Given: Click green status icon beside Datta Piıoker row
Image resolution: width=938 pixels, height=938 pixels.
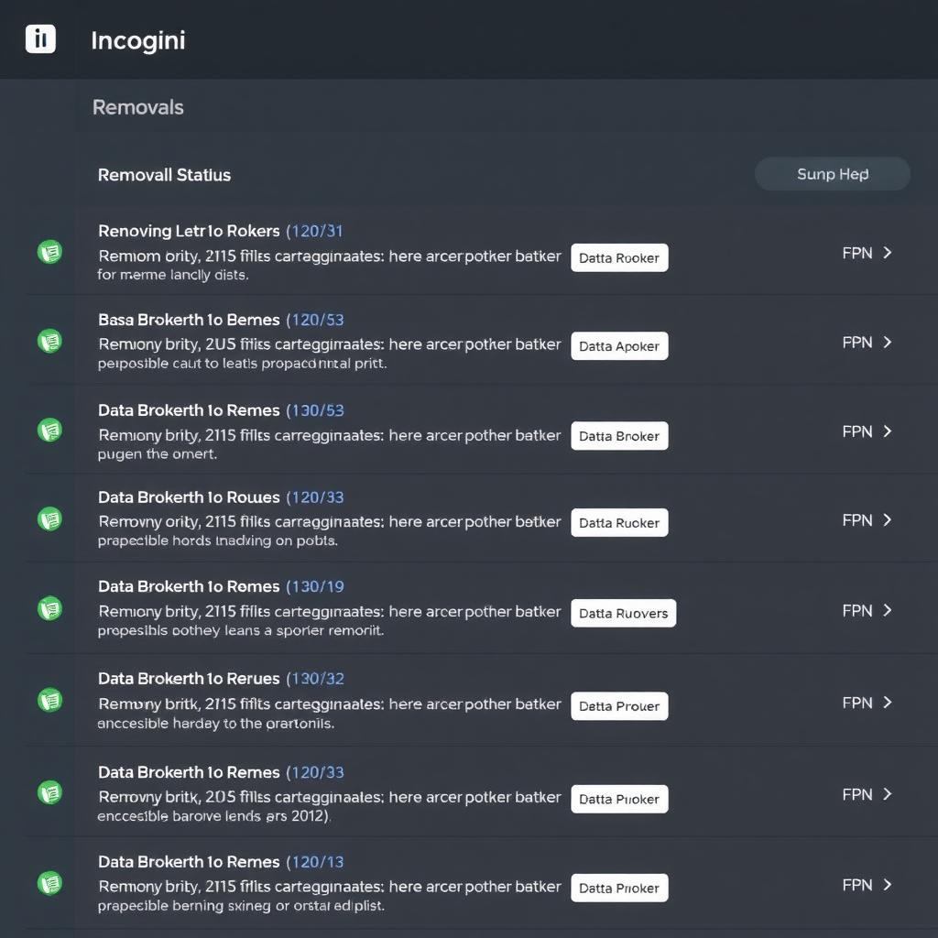Looking at the screenshot, I should coord(49,792).
